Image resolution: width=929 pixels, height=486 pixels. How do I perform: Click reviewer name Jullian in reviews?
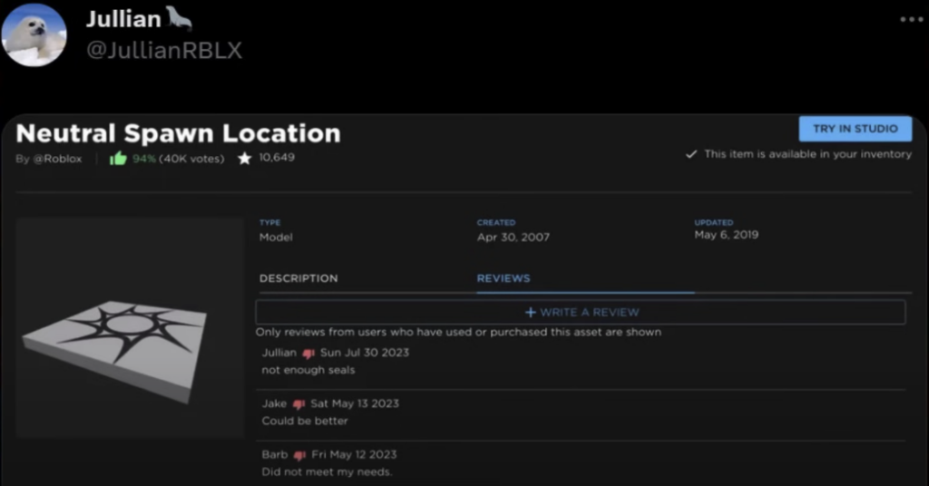pyautogui.click(x=279, y=353)
